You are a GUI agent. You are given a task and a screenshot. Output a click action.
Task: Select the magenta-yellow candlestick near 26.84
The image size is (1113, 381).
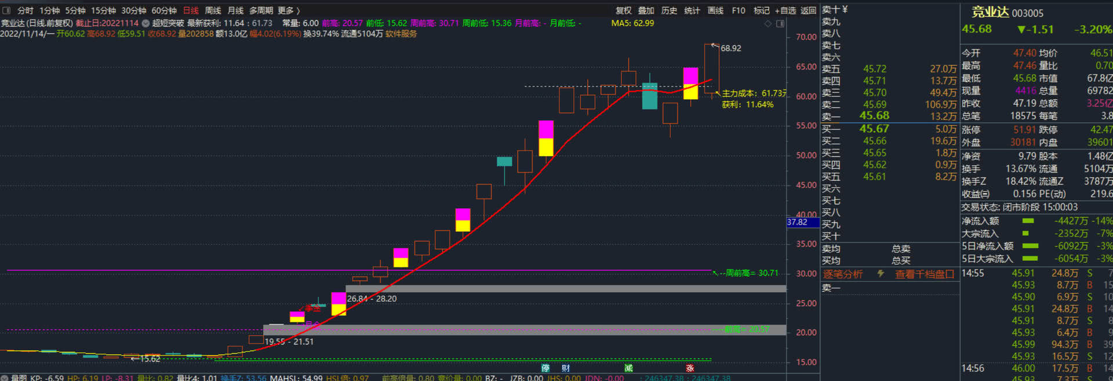pyautogui.click(x=339, y=303)
